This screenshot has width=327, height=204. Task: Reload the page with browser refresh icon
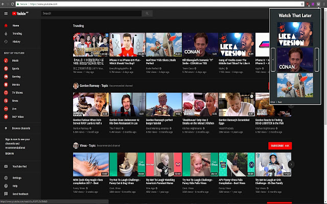coord(12,4)
